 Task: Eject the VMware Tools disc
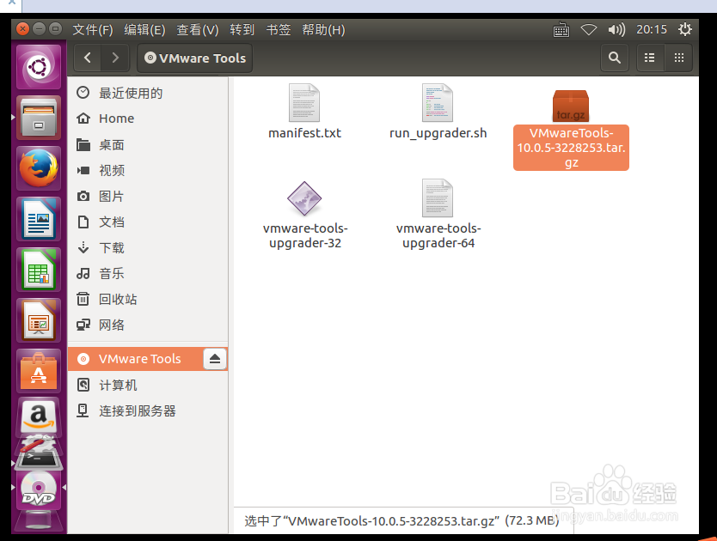pyautogui.click(x=215, y=359)
